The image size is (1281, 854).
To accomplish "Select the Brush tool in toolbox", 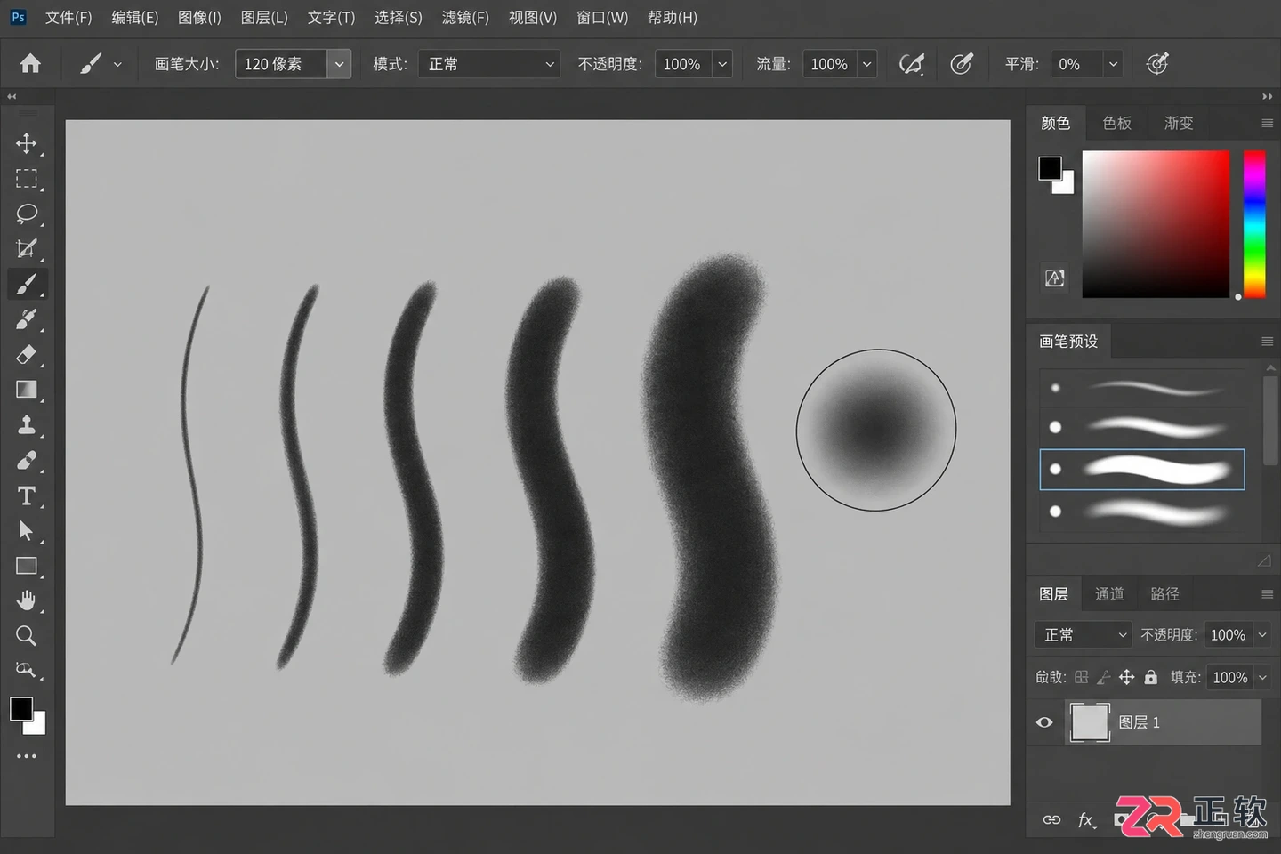I will point(27,285).
